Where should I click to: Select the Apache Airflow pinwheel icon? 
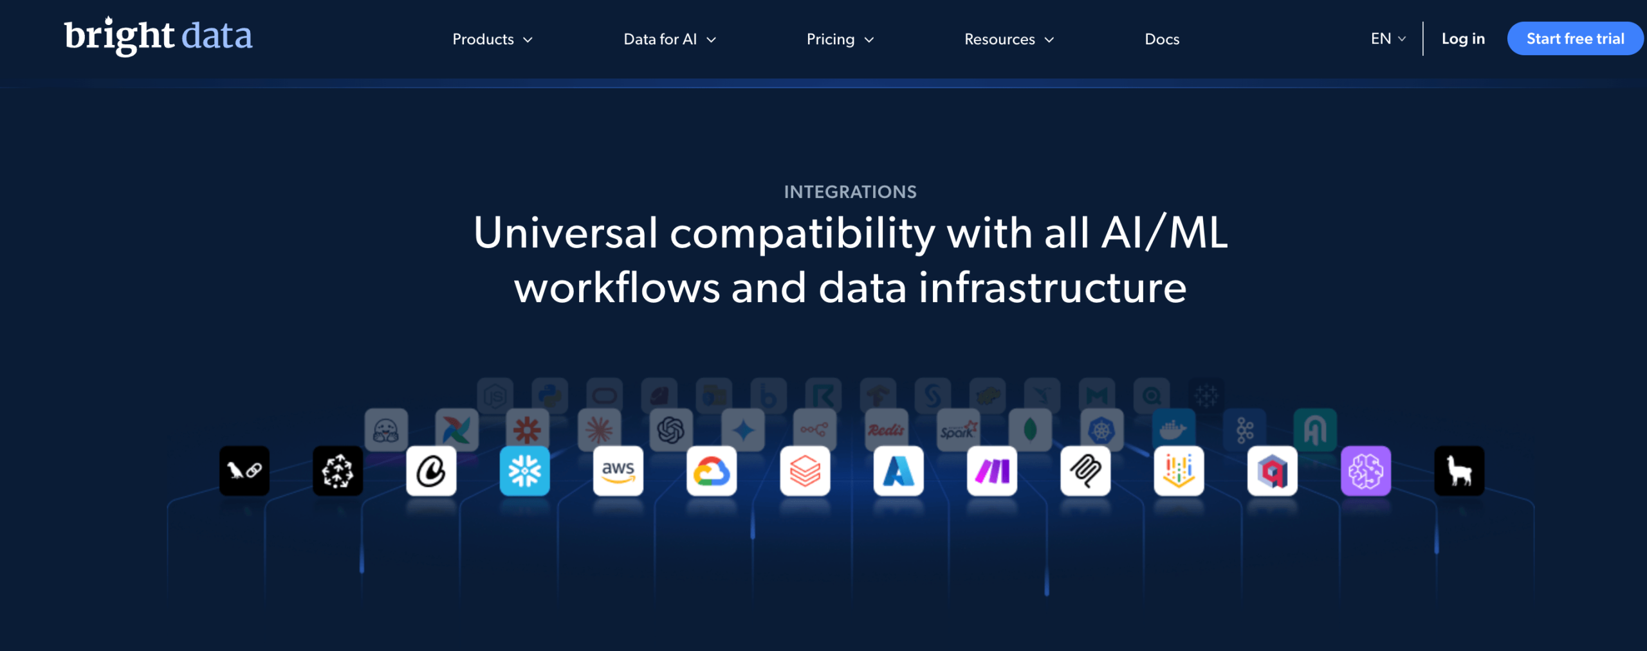tap(457, 430)
